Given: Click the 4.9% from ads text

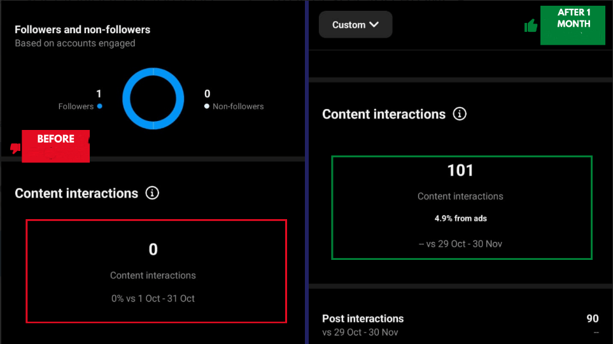Looking at the screenshot, I should 460,219.
